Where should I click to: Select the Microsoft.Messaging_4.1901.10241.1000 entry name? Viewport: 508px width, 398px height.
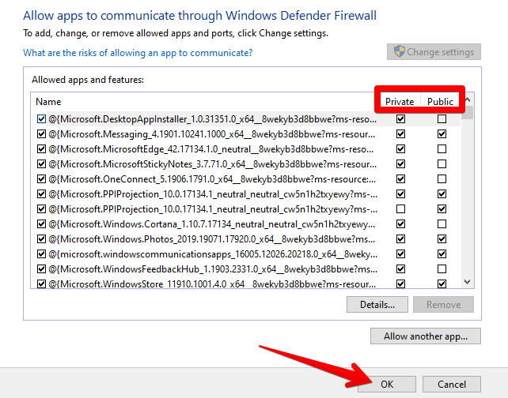(x=212, y=134)
